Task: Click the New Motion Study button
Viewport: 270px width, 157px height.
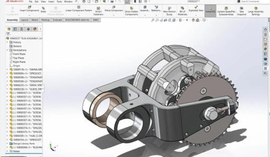Action: click(x=169, y=12)
